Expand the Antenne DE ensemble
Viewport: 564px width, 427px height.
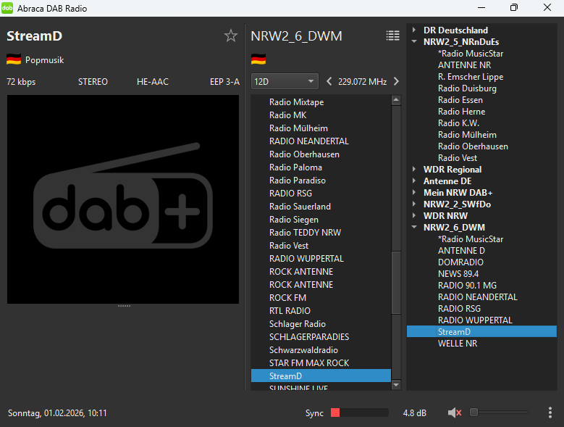click(414, 181)
